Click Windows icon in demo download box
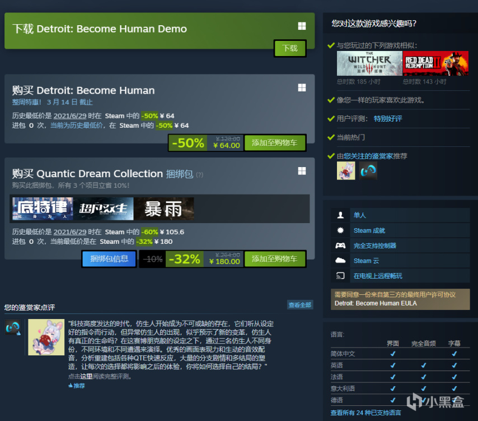 click(x=302, y=26)
